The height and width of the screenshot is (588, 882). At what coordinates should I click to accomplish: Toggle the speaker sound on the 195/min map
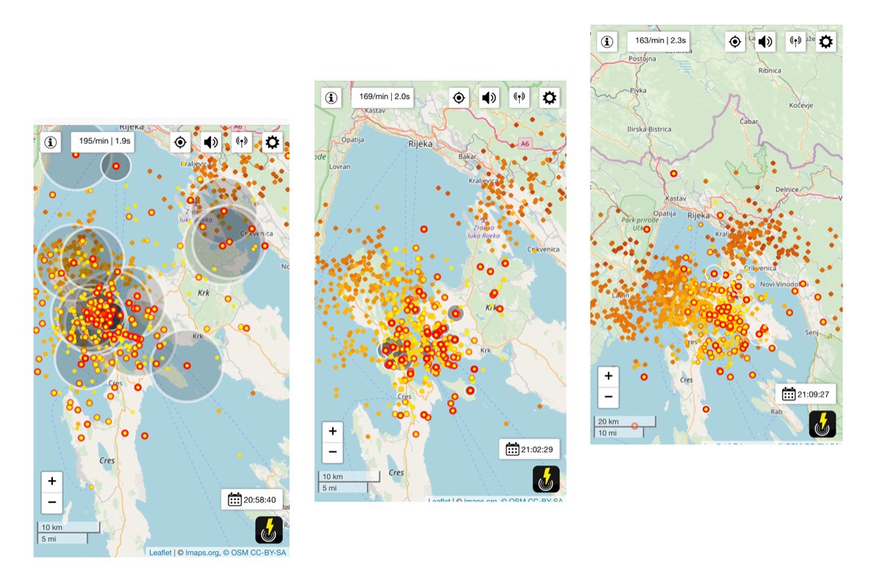click(x=211, y=142)
